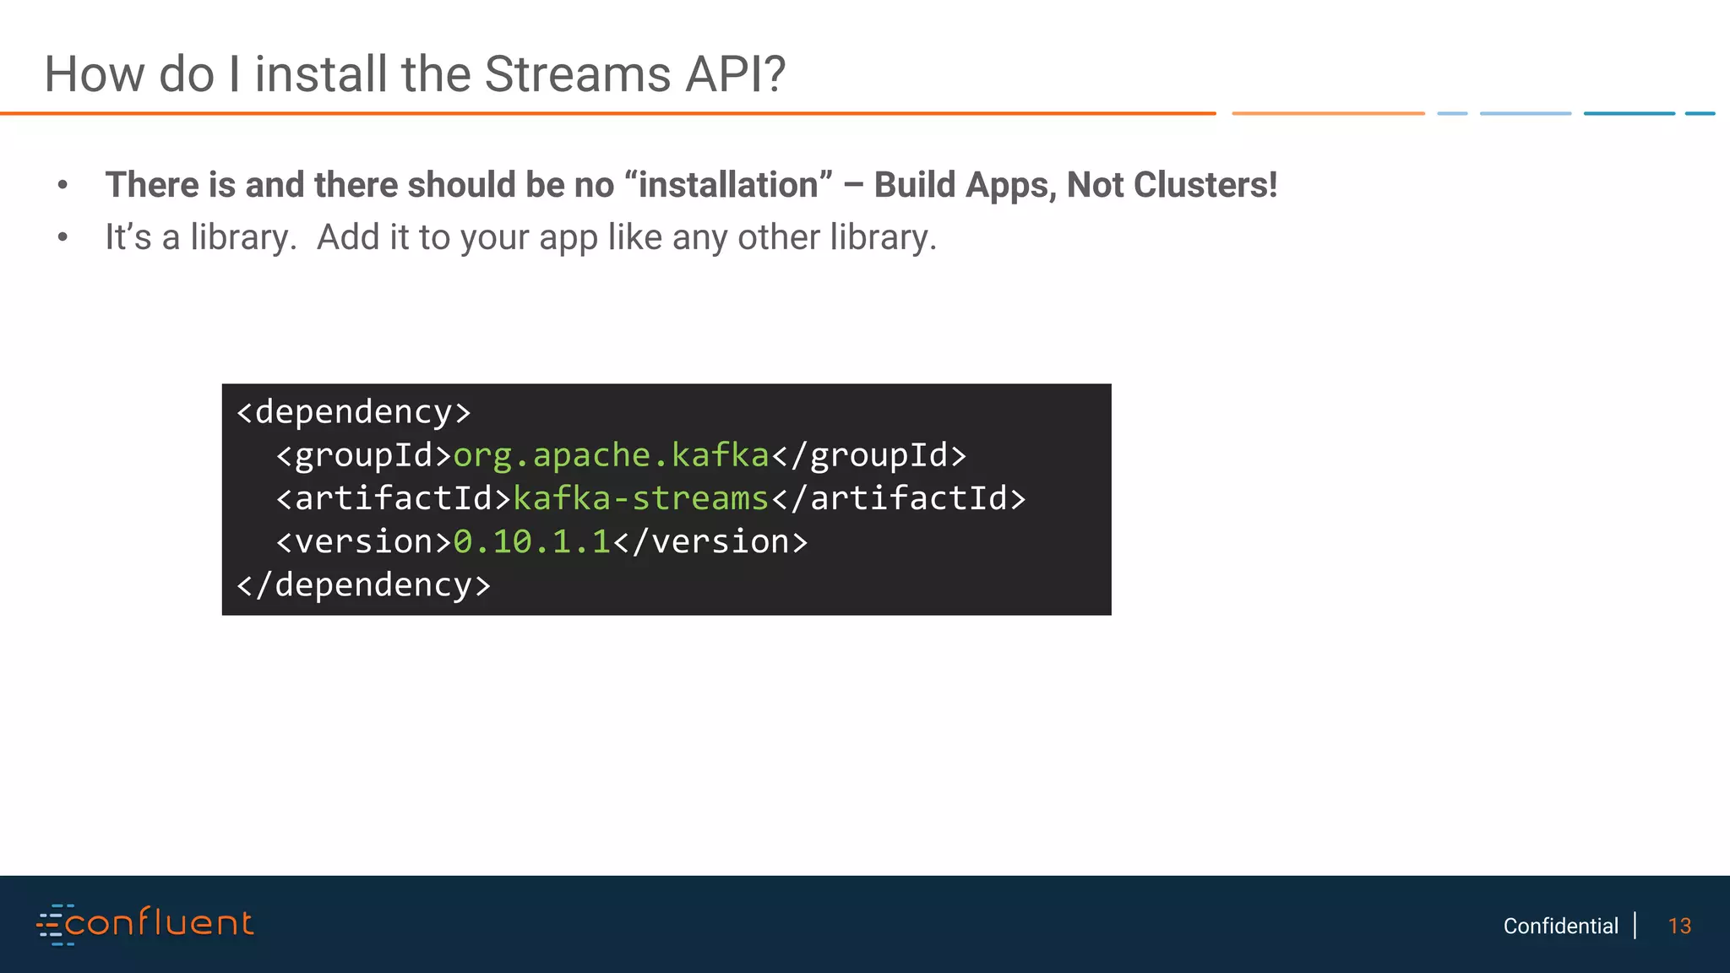Click the opening dependency tag
The width and height of the screenshot is (1730, 973).
353,412
